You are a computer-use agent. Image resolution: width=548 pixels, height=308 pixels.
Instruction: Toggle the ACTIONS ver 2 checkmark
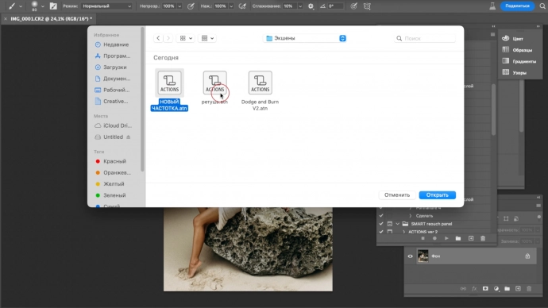pyautogui.click(x=381, y=232)
